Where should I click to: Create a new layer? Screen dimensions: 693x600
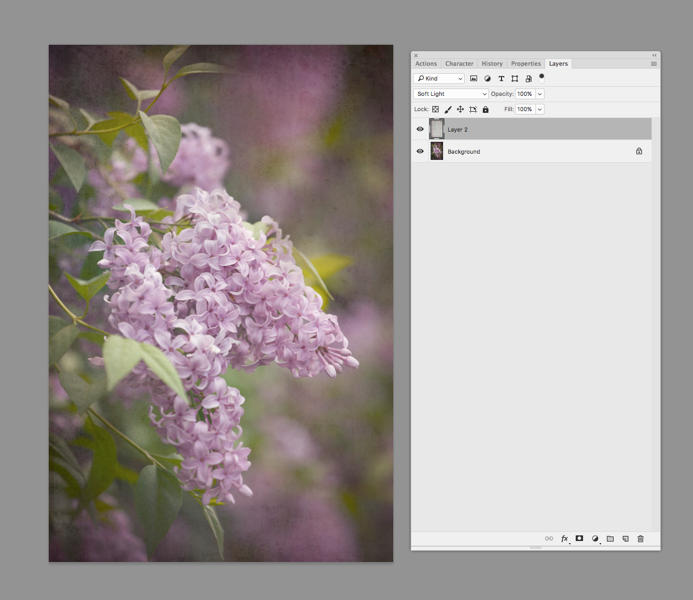tap(625, 539)
